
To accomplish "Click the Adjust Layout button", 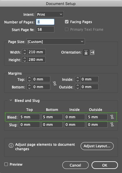I will 97,146.
